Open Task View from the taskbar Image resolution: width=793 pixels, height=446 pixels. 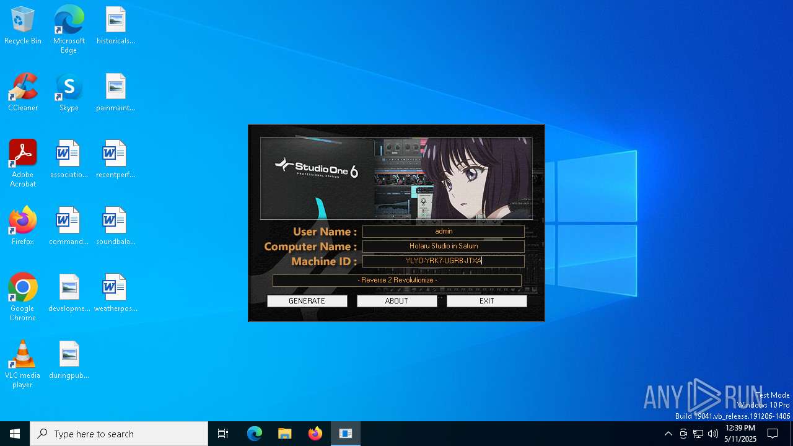223,434
